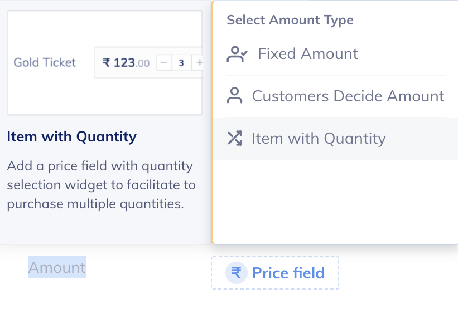
Task: Pick the highlighted Item with Quantity entry
Action: point(336,139)
